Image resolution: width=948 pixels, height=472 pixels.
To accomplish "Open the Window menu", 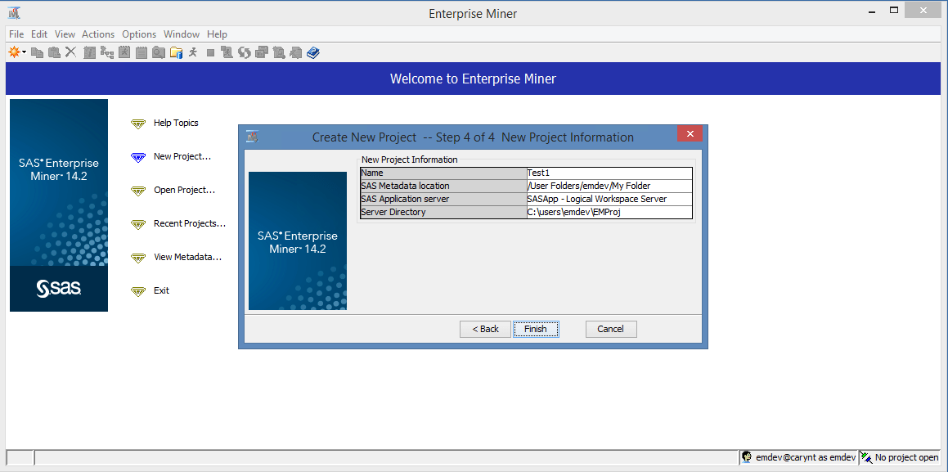I will coord(182,34).
